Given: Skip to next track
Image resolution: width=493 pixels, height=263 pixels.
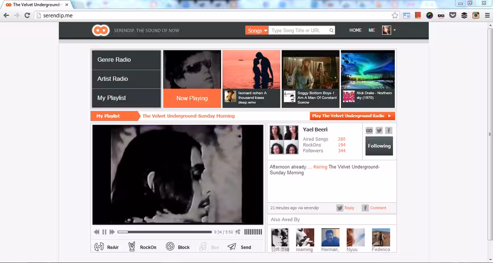Looking at the screenshot, I should [x=112, y=232].
